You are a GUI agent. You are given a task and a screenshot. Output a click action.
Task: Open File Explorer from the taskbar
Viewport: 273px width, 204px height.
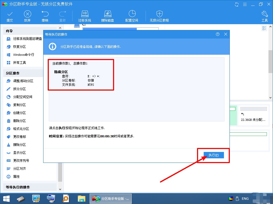[82, 199]
